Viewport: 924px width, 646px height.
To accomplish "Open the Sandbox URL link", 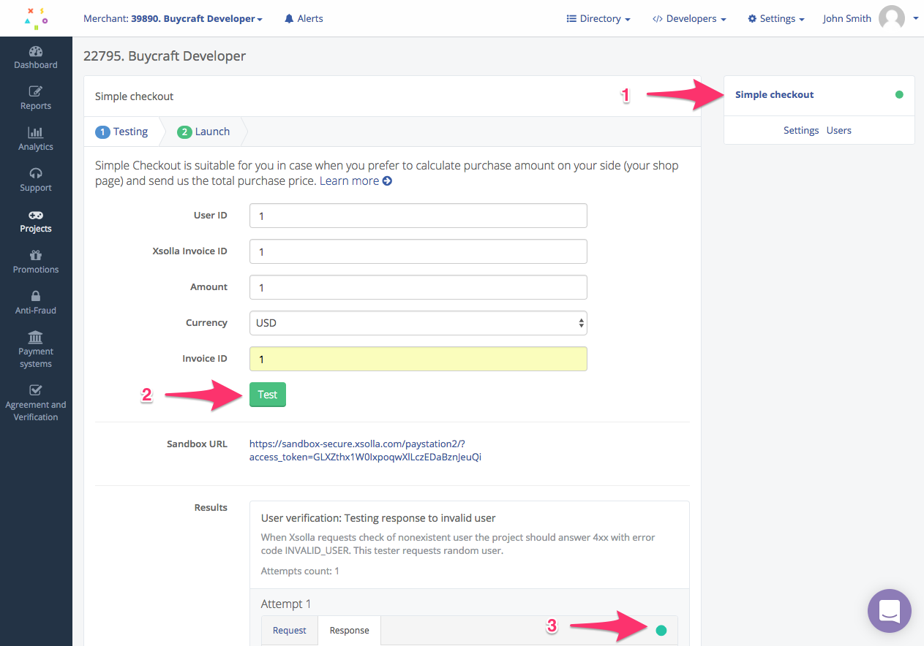I will point(365,450).
